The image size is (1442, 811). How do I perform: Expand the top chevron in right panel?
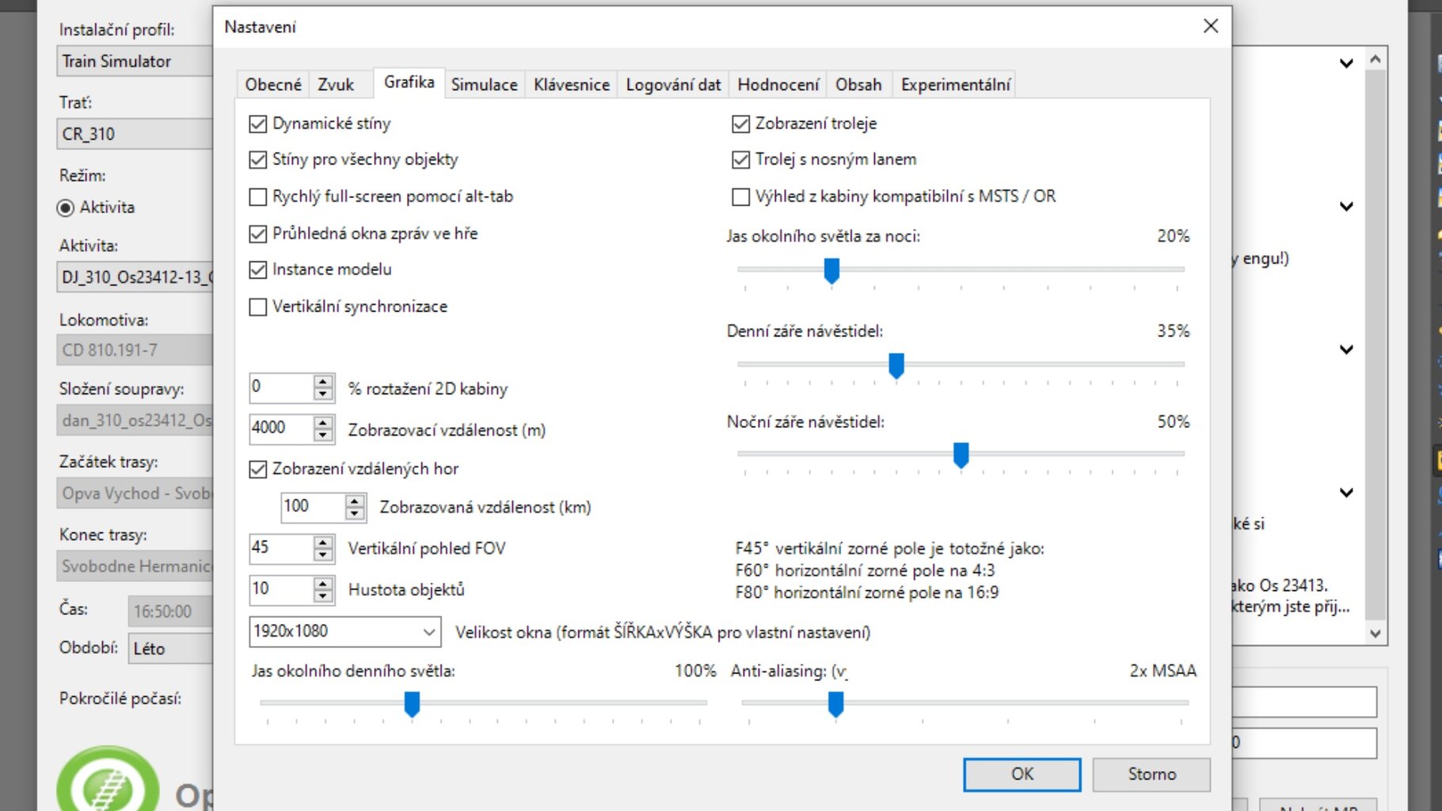coord(1345,63)
